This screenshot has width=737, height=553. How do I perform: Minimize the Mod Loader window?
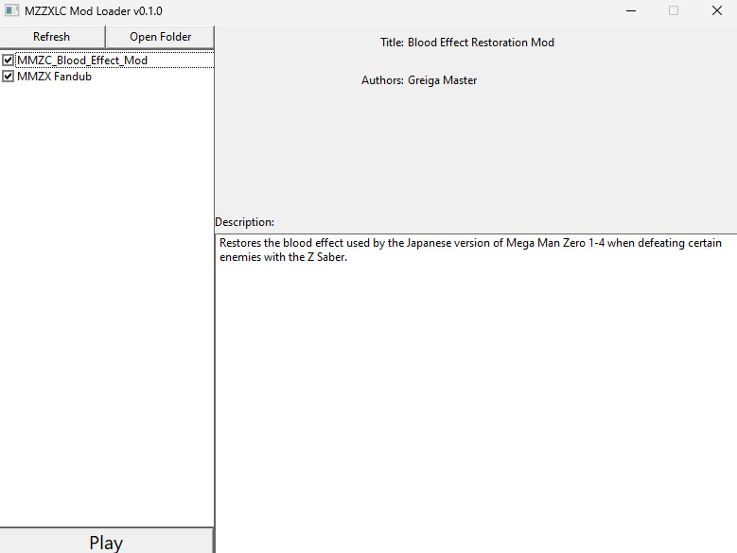pos(630,10)
